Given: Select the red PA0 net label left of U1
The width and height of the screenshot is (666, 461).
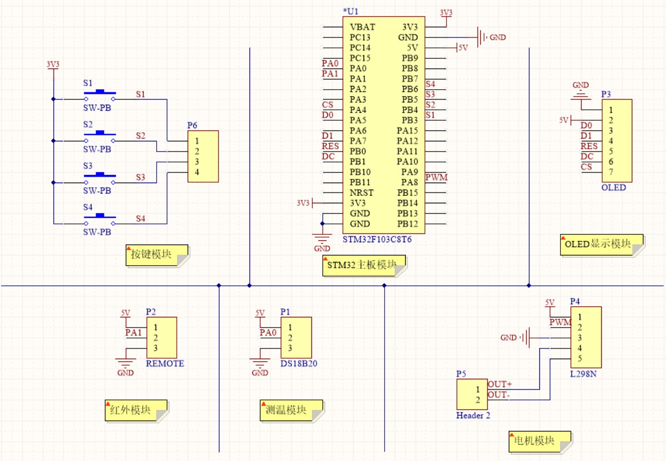Looking at the screenshot, I should (x=330, y=63).
